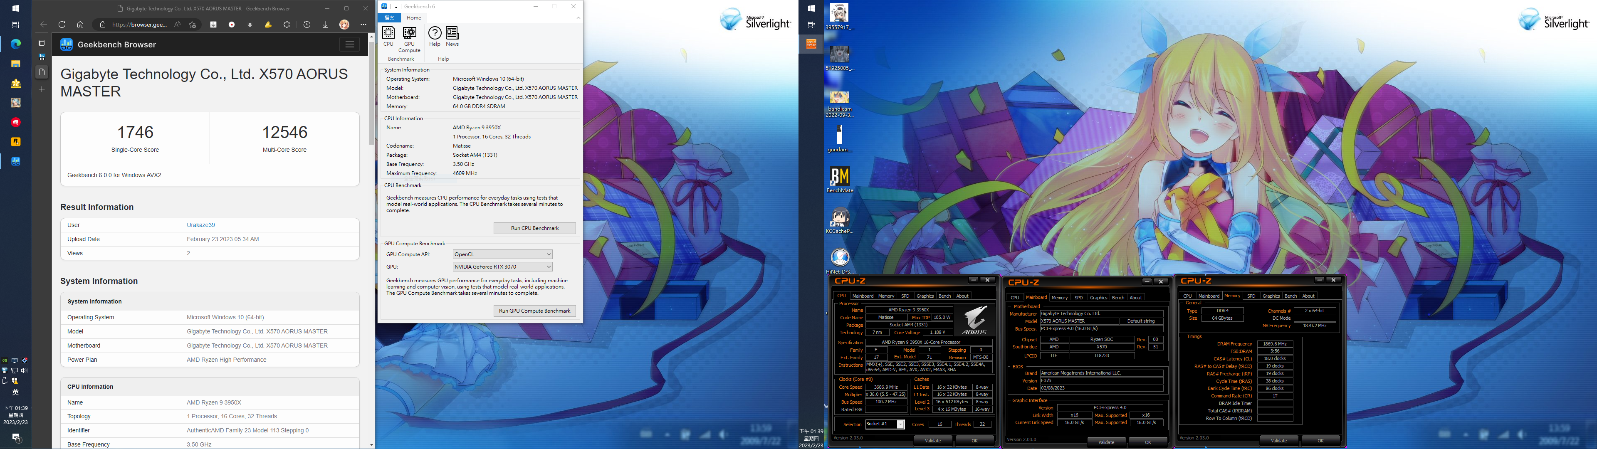Open Microsoft Edge from the taskbar
This screenshot has height=449, width=1597.
pos(16,43)
